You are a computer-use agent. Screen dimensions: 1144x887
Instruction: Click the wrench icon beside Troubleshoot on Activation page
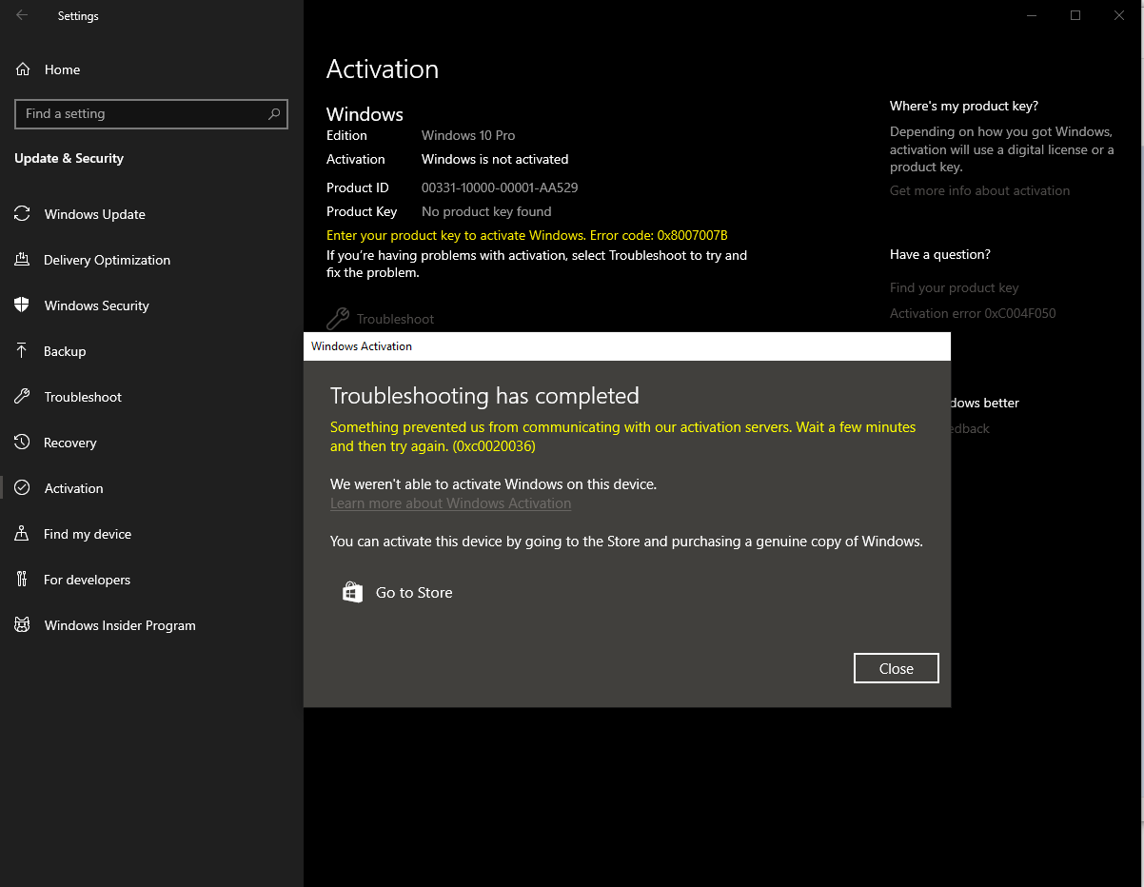pyautogui.click(x=338, y=319)
